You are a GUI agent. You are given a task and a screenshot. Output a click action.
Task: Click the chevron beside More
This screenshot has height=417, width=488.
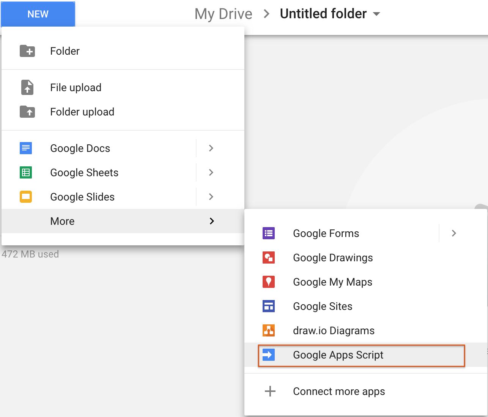click(x=212, y=221)
